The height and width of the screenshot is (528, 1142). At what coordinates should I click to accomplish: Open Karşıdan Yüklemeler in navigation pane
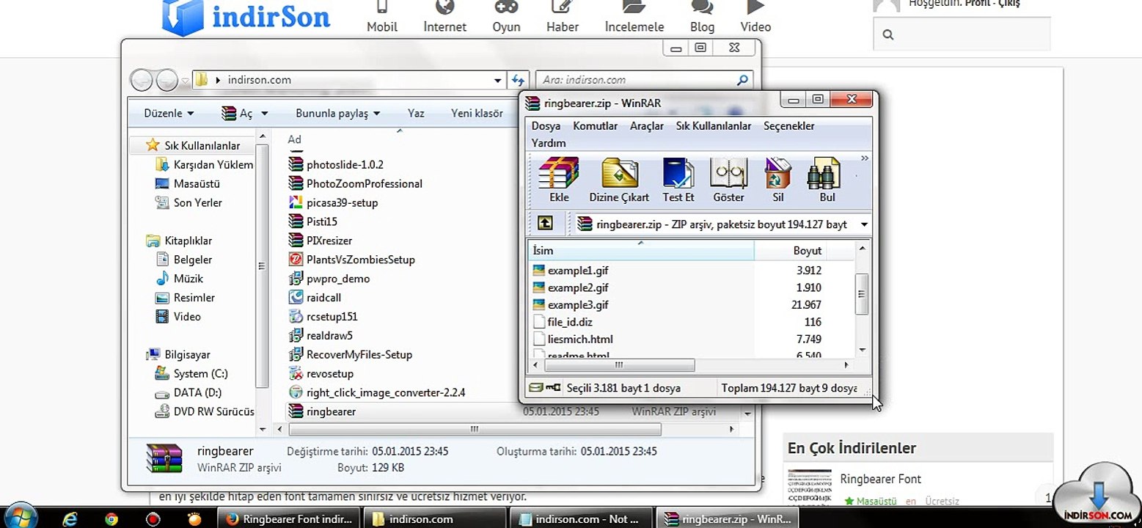tap(205, 164)
